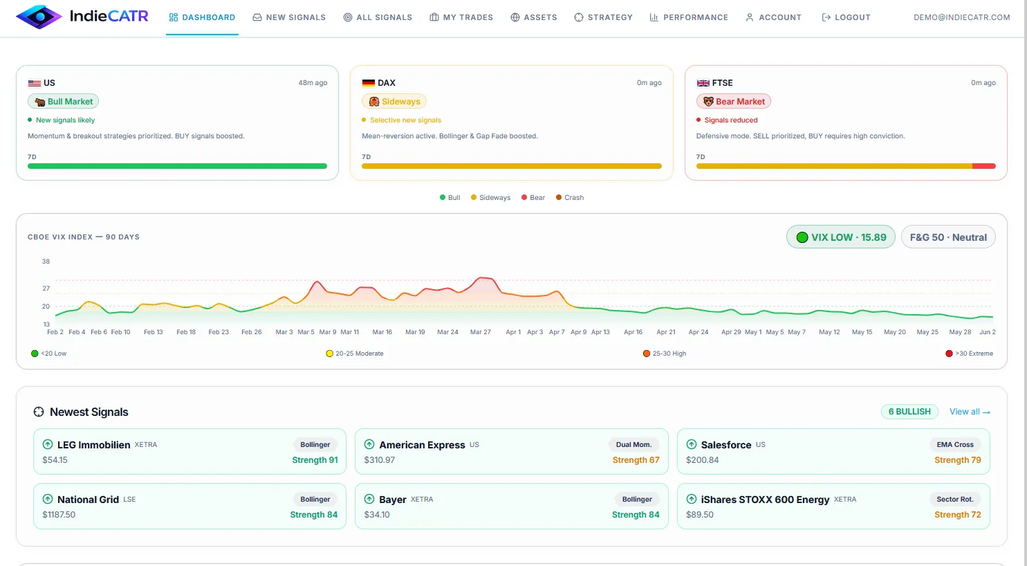
Task: Click the EMA Cross tag on Salesforce
Action: tap(955, 445)
